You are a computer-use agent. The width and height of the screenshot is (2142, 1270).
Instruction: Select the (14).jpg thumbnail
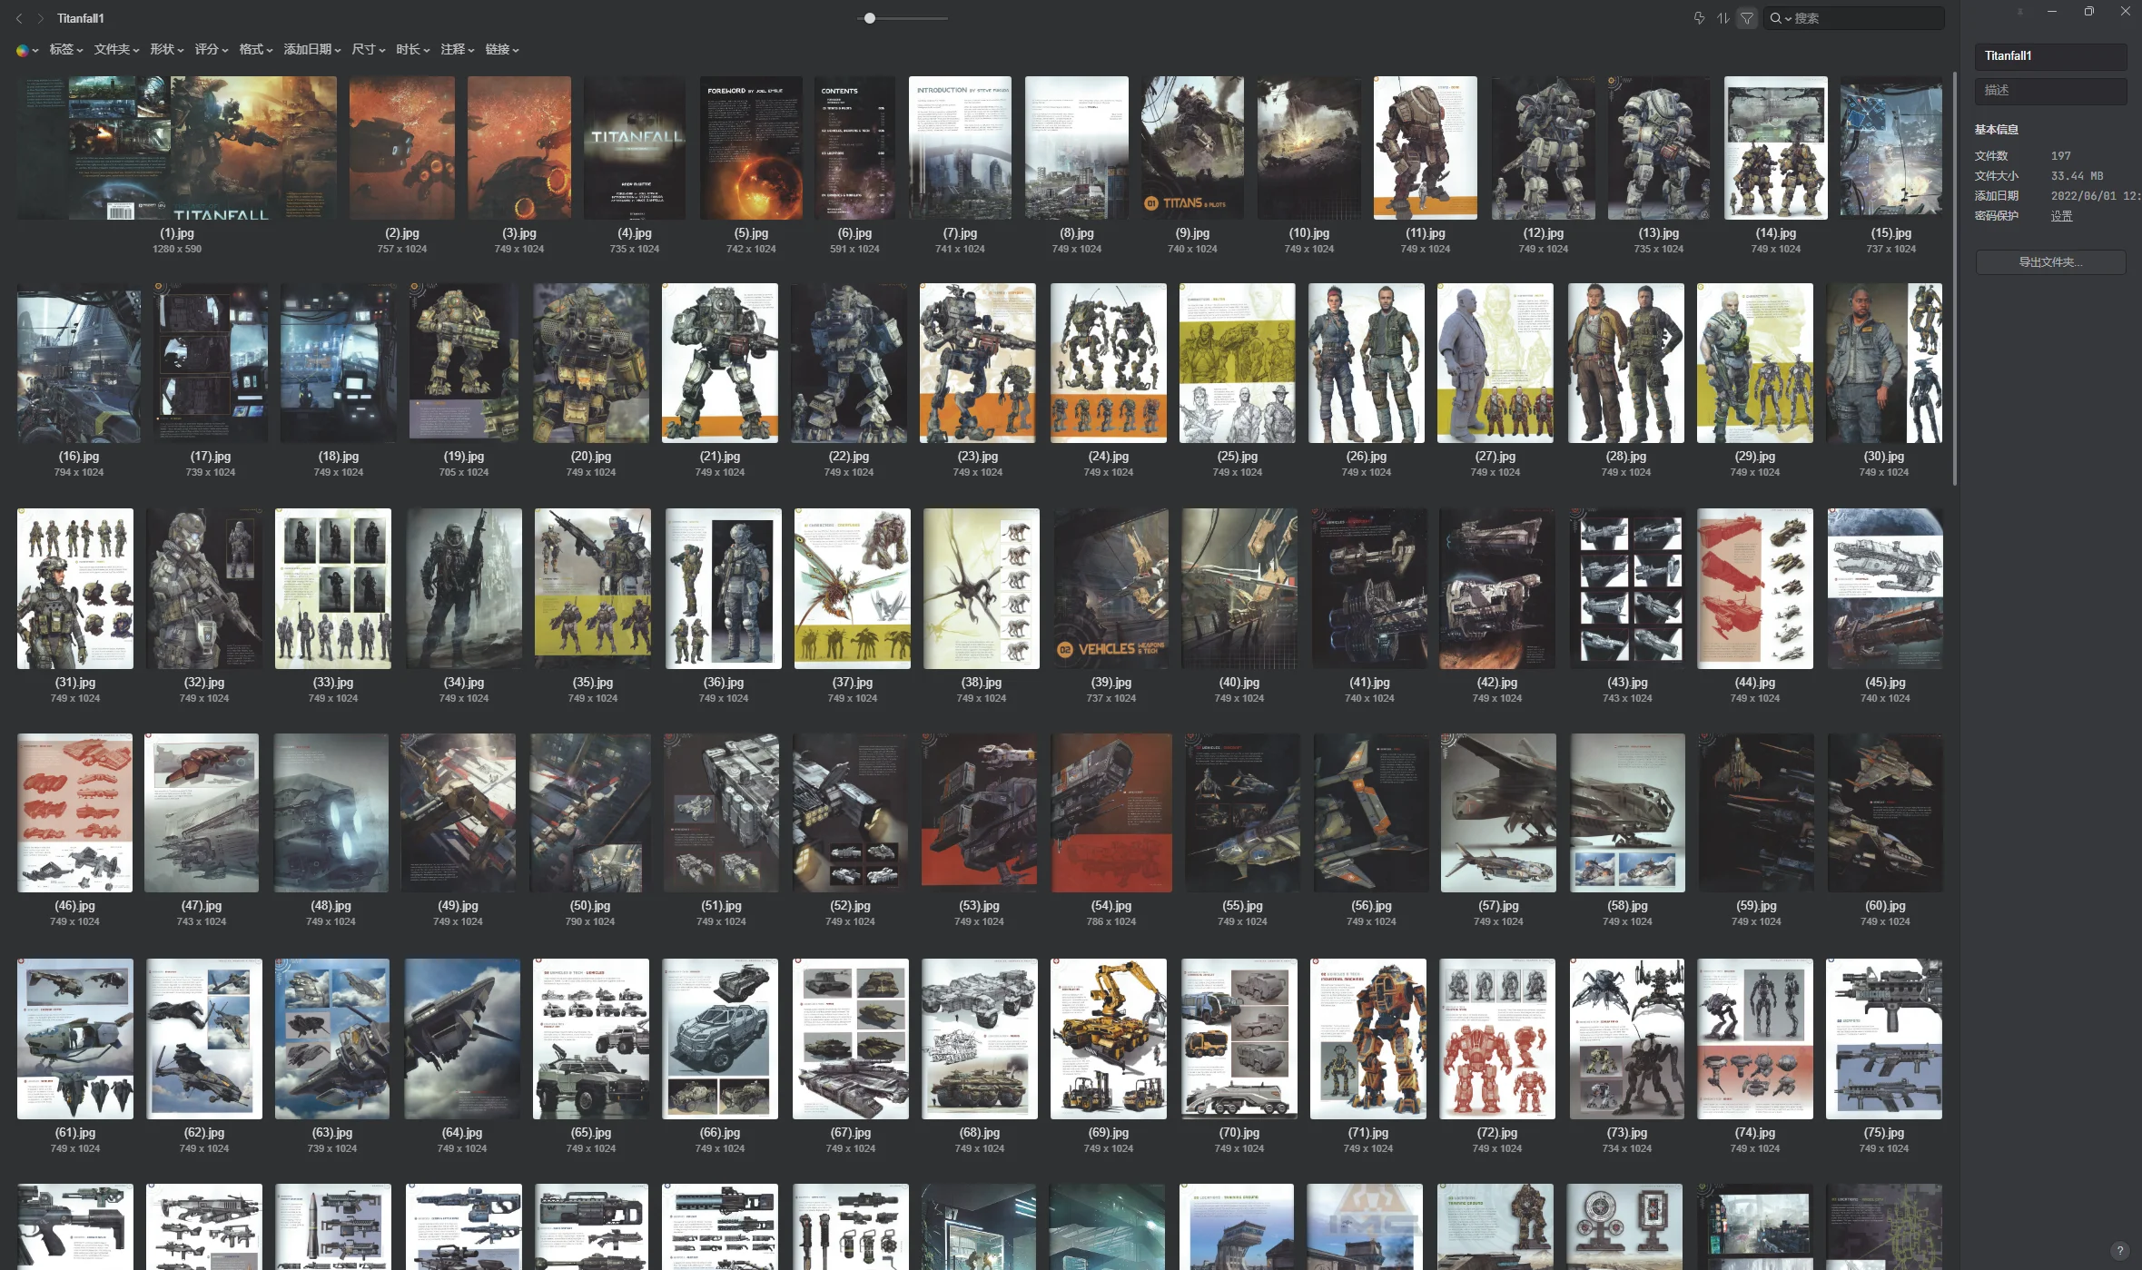(x=1775, y=148)
